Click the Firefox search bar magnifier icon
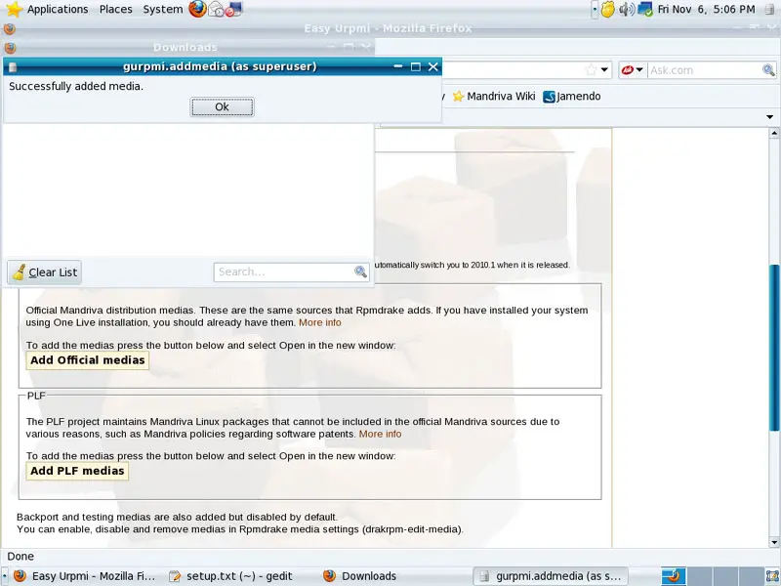 (x=768, y=70)
